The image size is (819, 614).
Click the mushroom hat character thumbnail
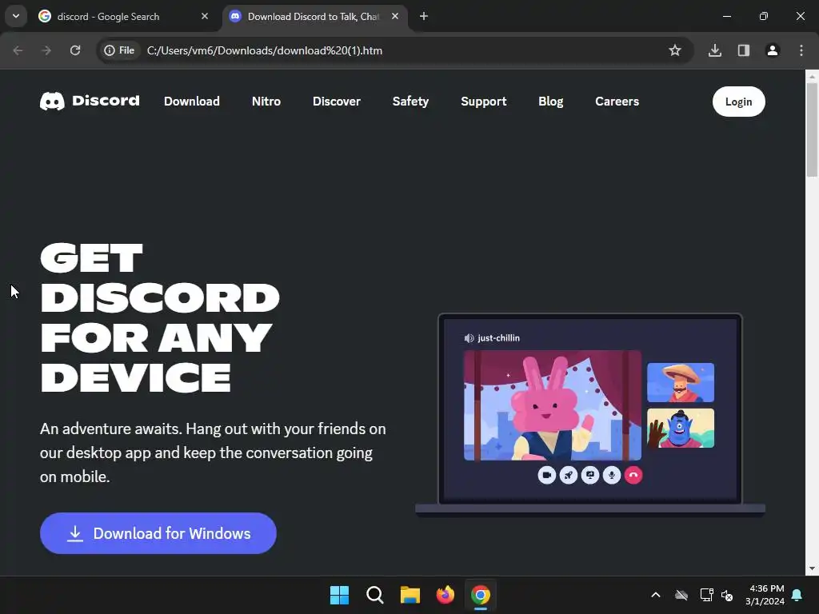[x=681, y=383]
